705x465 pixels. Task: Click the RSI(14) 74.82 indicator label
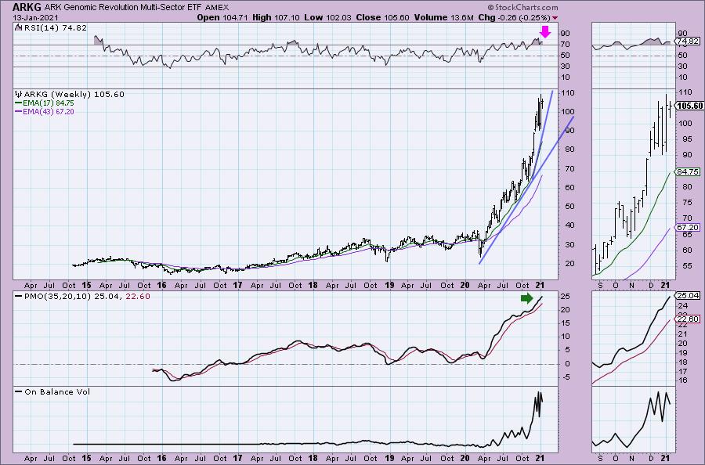[54, 27]
